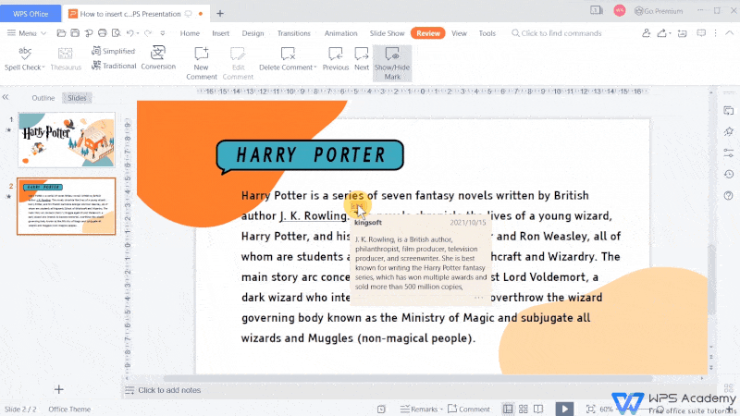Screen dimensions: 740x416
Task: Click the fit-to-window zoom icon
Action: (590, 409)
